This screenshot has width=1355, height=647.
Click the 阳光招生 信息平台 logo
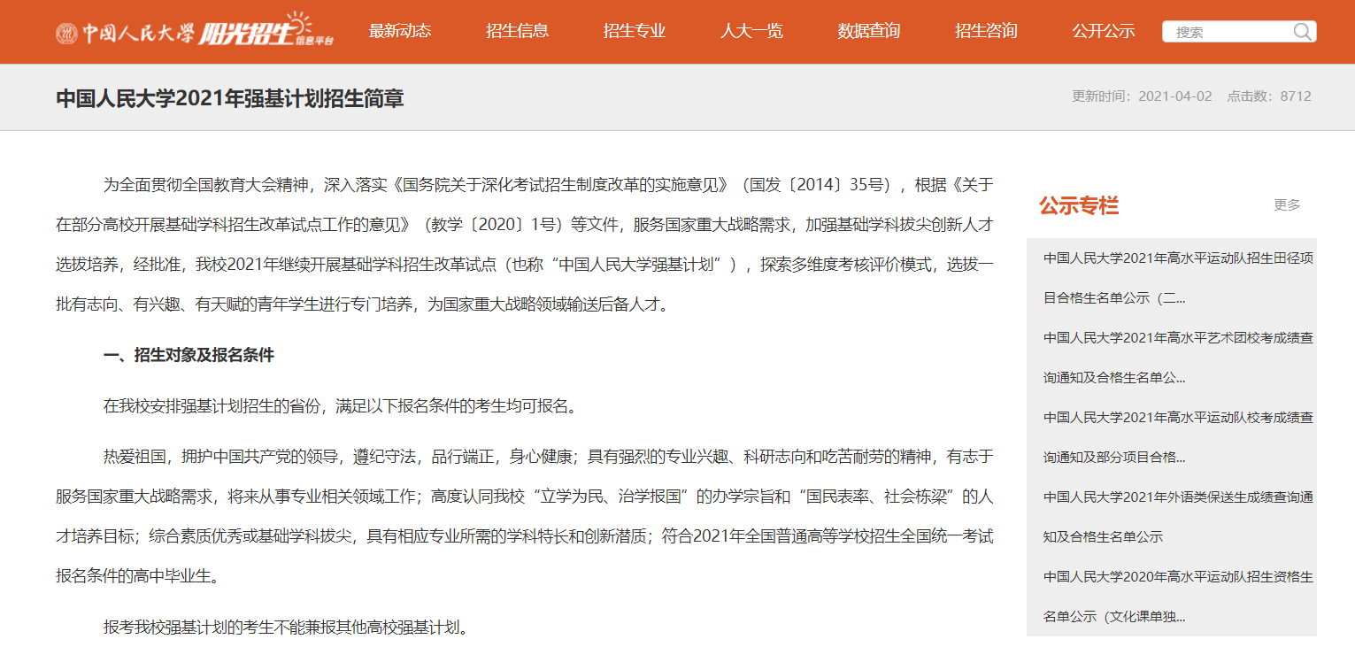[x=266, y=32]
